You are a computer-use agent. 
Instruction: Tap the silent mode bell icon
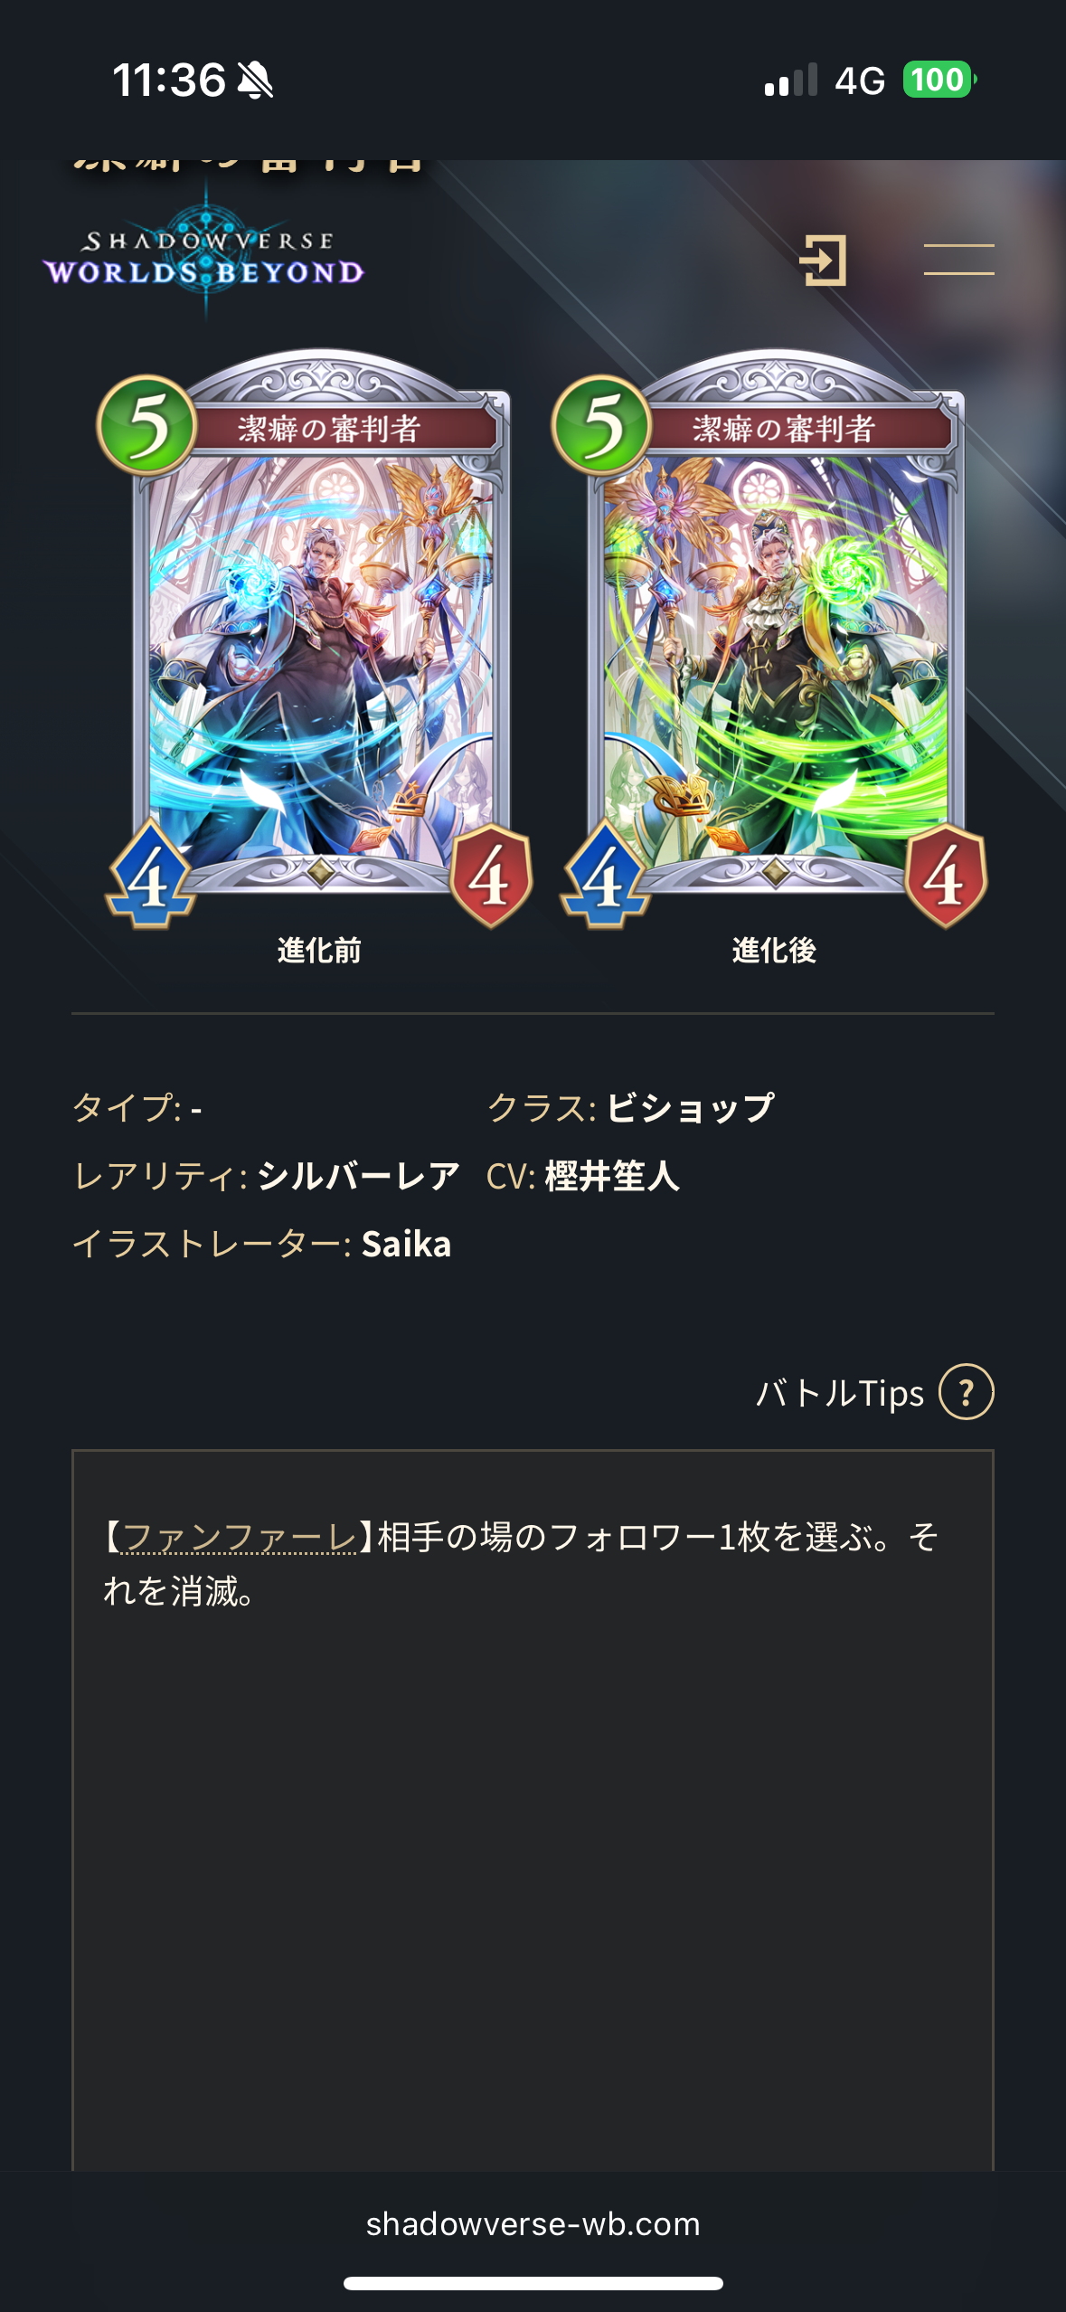255,81
